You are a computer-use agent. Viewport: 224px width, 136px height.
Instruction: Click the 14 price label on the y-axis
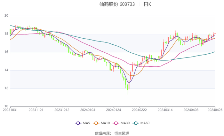coord(6,70)
